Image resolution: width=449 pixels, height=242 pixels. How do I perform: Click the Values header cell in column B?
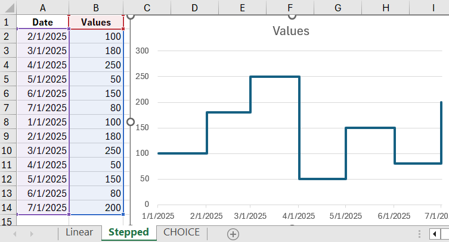[96, 22]
